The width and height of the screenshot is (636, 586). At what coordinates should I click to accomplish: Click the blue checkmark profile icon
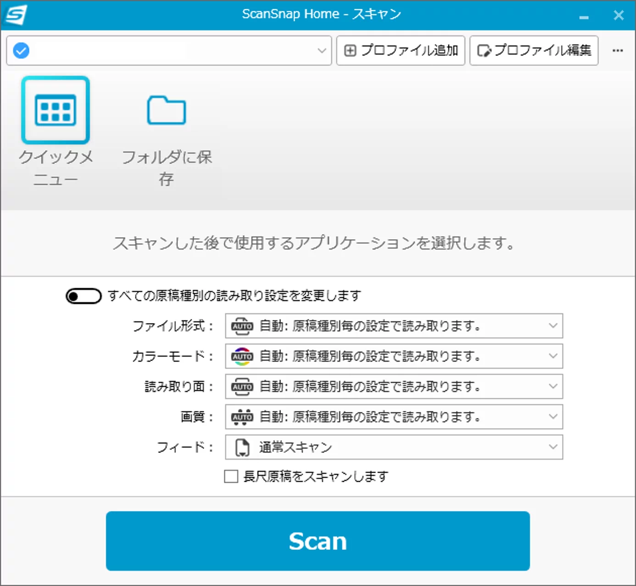click(21, 50)
